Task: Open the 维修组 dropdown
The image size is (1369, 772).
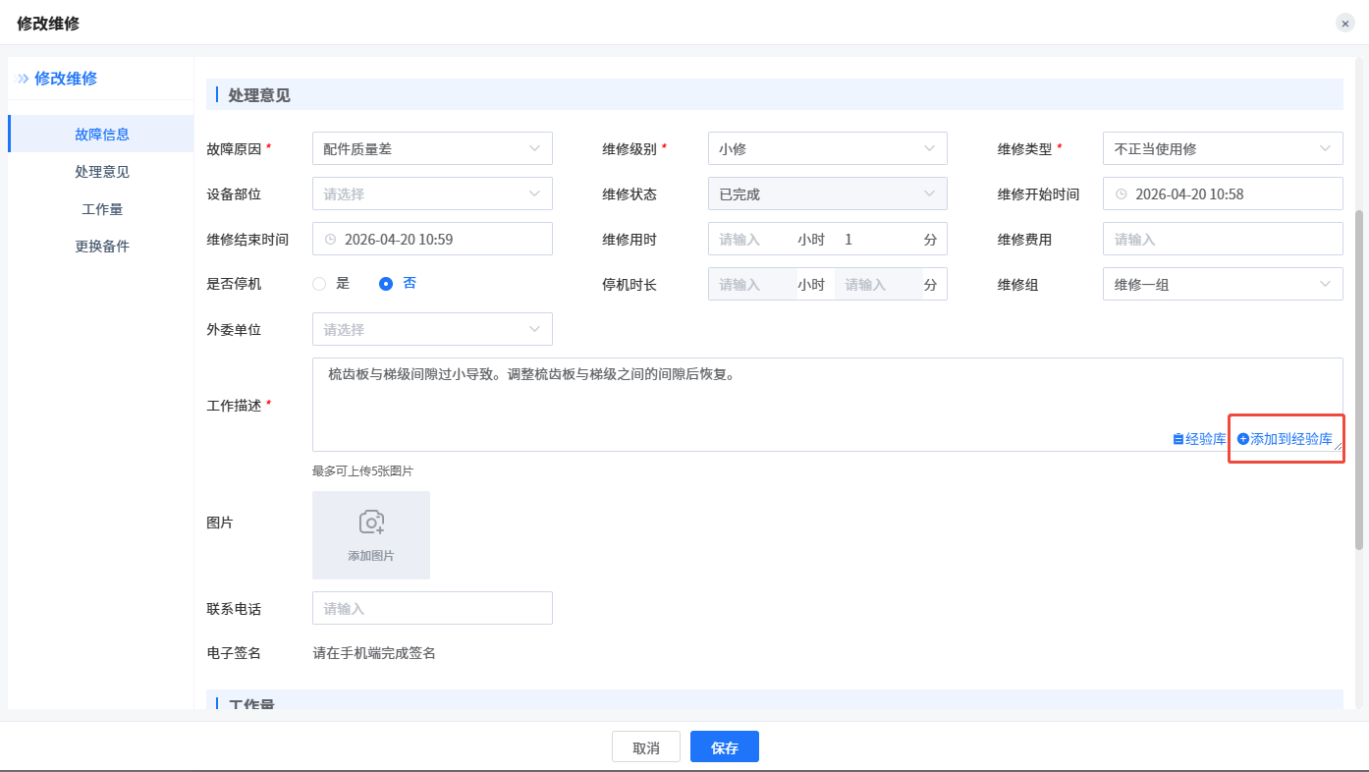Action: point(1223,284)
